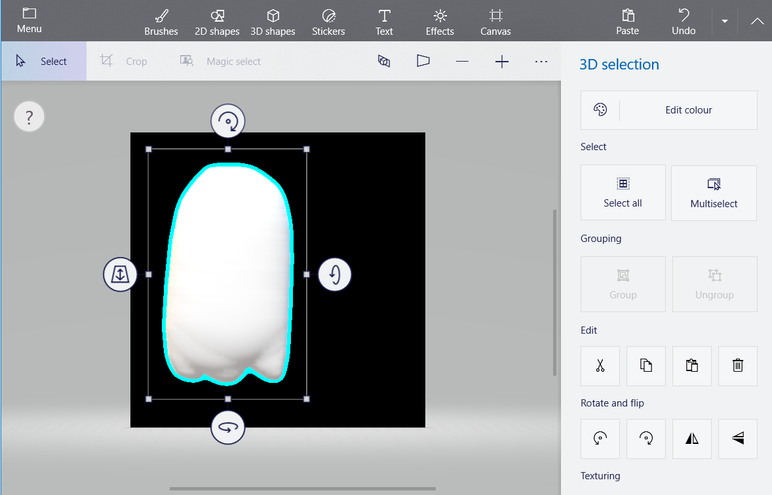Activate the Select tool
This screenshot has height=495, width=772.
(43, 61)
